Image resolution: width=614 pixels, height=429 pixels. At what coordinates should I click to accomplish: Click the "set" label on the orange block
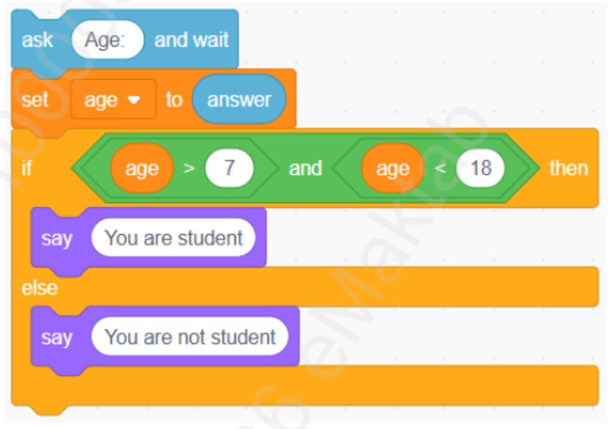(x=35, y=99)
